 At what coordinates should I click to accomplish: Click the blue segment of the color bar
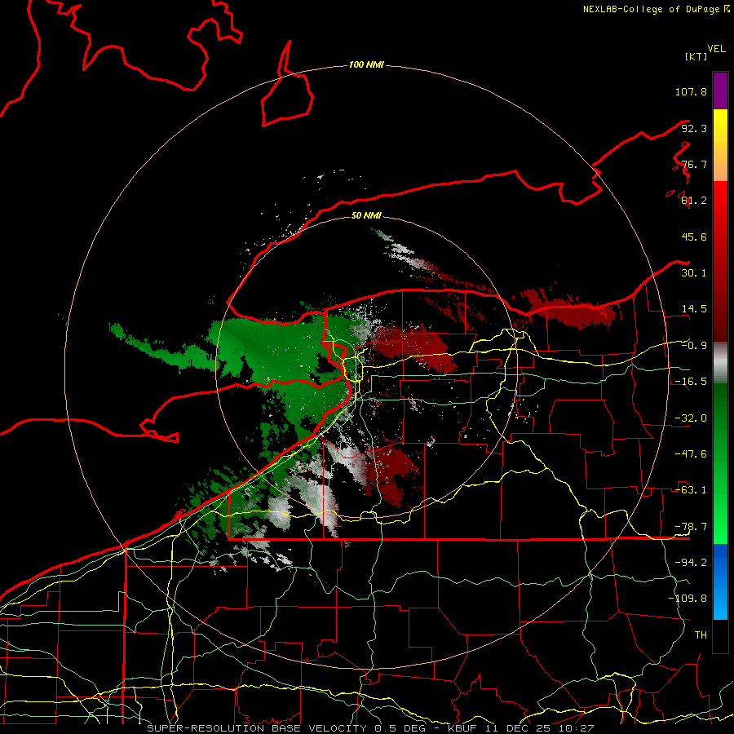tap(720, 581)
